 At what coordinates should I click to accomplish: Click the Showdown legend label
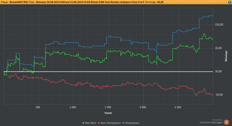coord(132,123)
